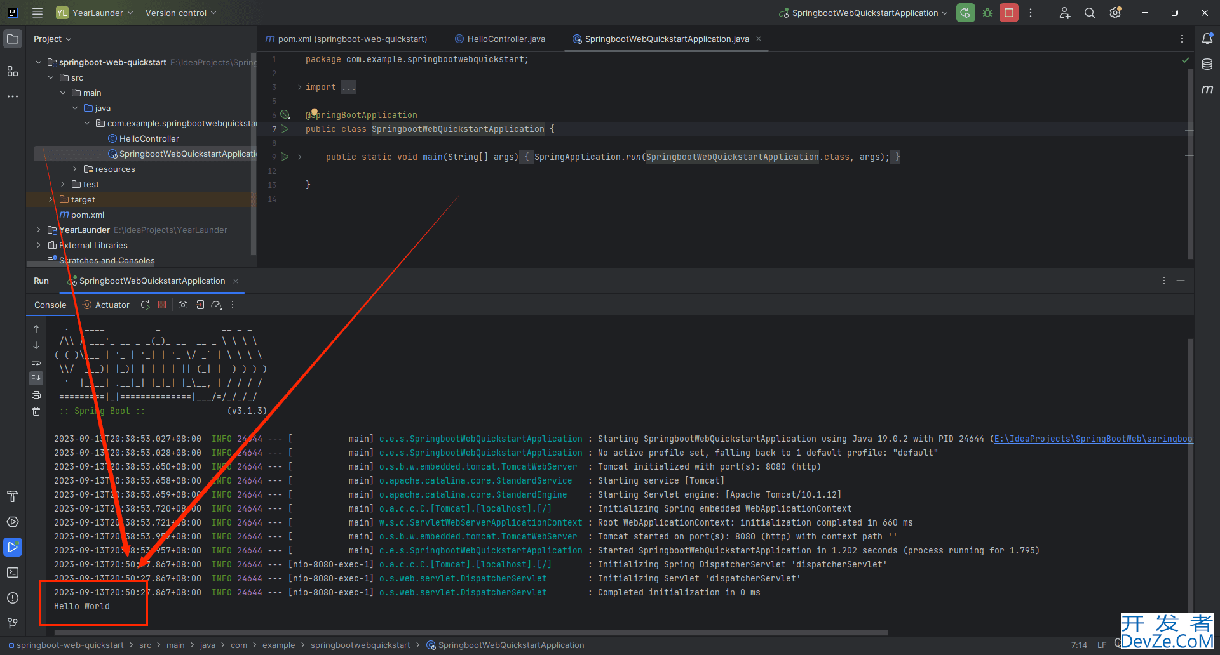1220x655 pixels.
Task: Collapse the src folder
Action: 51,77
